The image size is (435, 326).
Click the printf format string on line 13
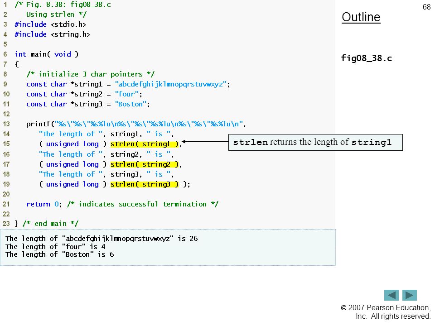pyautogui.click(x=149, y=124)
